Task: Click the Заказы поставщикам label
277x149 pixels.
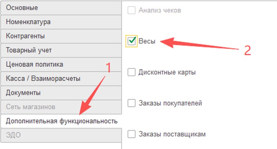Action: (x=172, y=134)
